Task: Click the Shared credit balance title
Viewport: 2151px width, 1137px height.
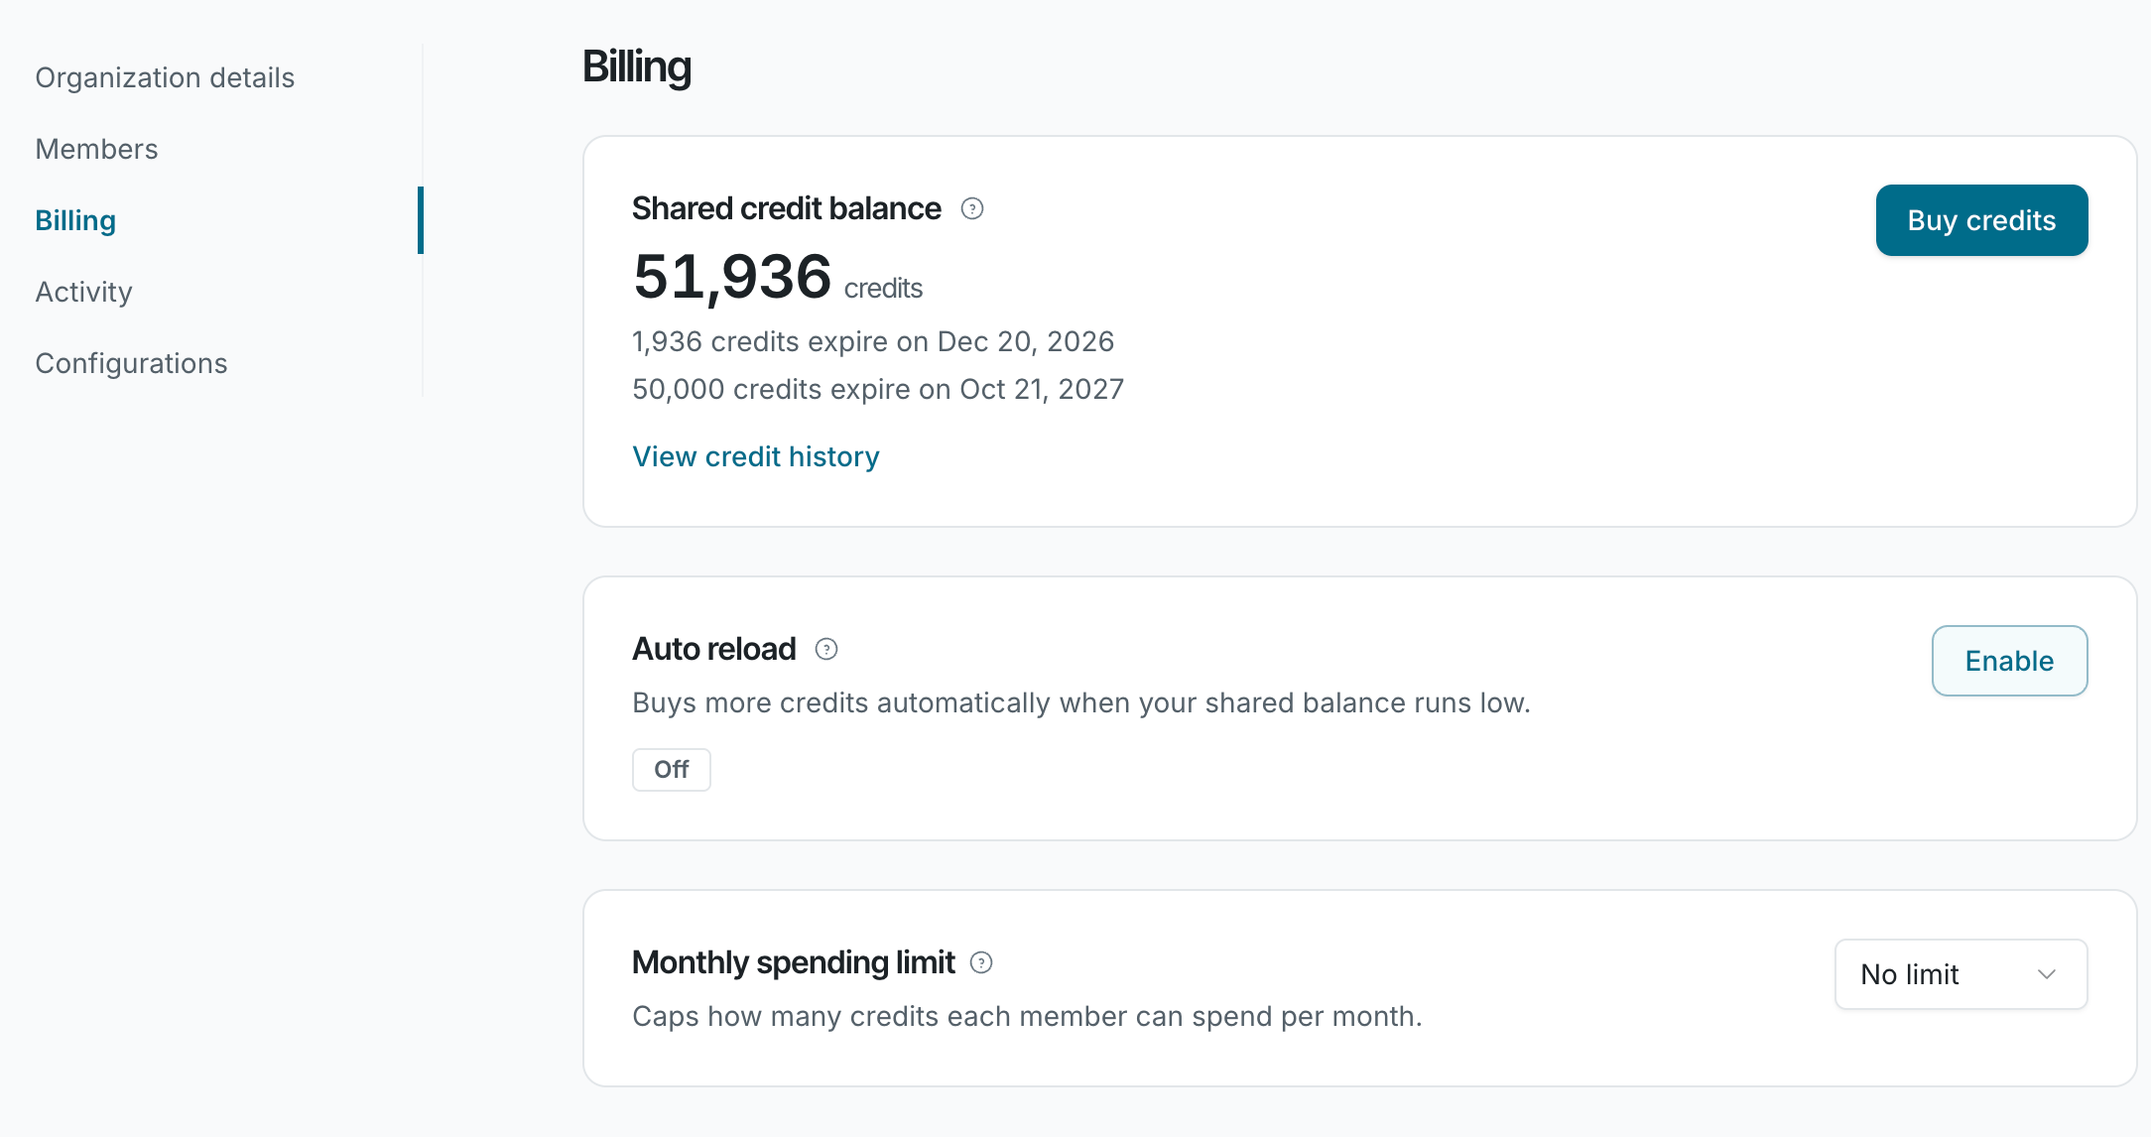Action: (x=787, y=208)
